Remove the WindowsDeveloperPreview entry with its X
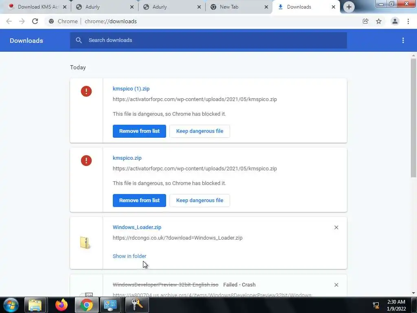The width and height of the screenshot is (417, 313). (x=336, y=285)
